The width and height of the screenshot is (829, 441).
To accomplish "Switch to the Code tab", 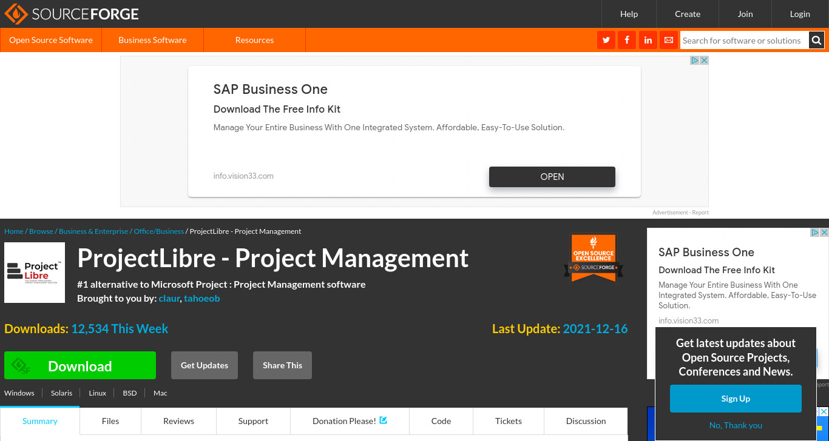I will 441,421.
